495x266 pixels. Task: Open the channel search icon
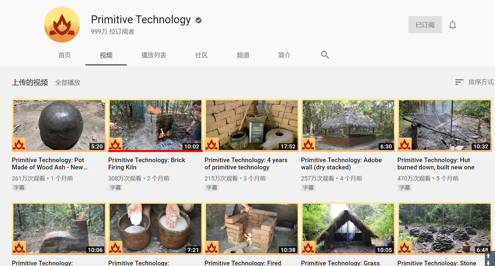point(325,55)
